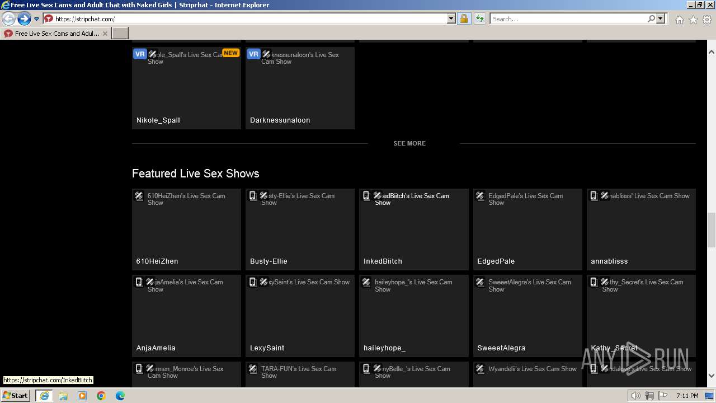Click into the browser search box
The height and width of the screenshot is (403, 716).
point(568,19)
